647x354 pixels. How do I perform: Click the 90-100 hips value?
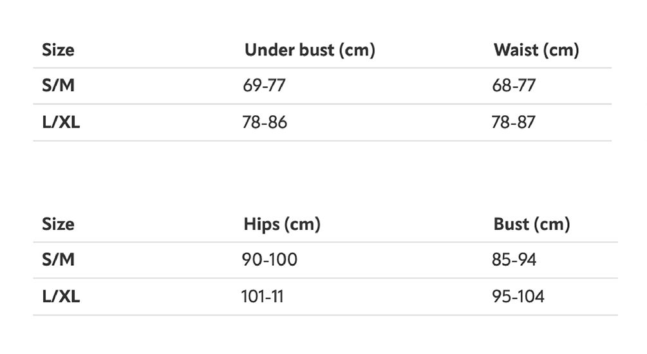point(269,260)
